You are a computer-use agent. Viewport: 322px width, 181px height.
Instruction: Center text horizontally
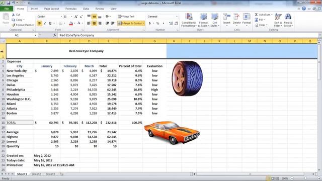coord(94,24)
